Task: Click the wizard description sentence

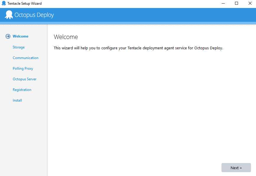Action: pyautogui.click(x=138, y=48)
